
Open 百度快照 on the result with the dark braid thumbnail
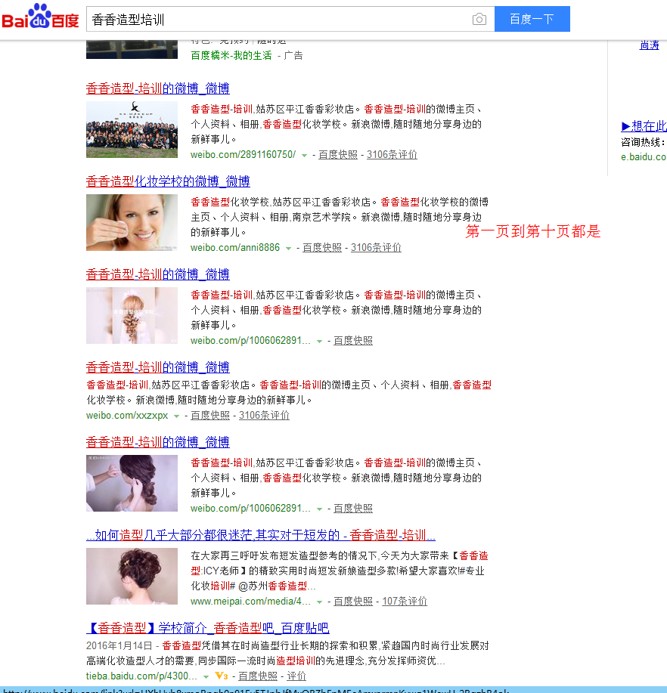(x=353, y=509)
